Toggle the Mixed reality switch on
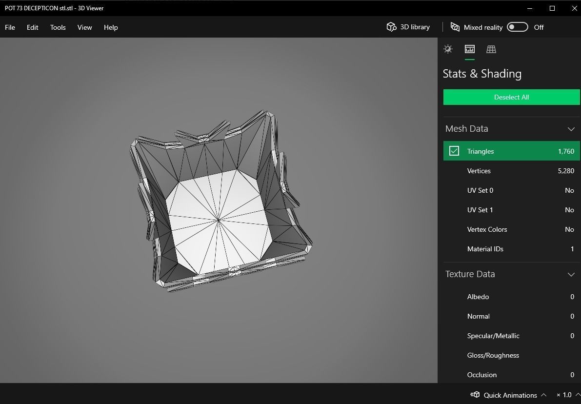This screenshot has width=581, height=404. point(517,27)
